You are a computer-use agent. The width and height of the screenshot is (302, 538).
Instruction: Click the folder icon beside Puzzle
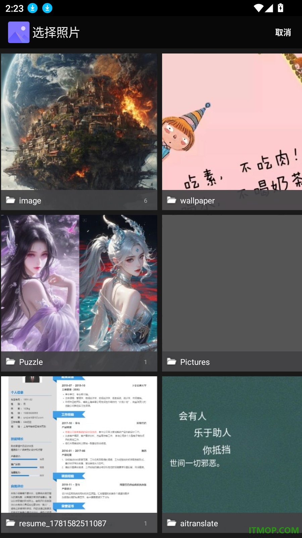(x=10, y=361)
